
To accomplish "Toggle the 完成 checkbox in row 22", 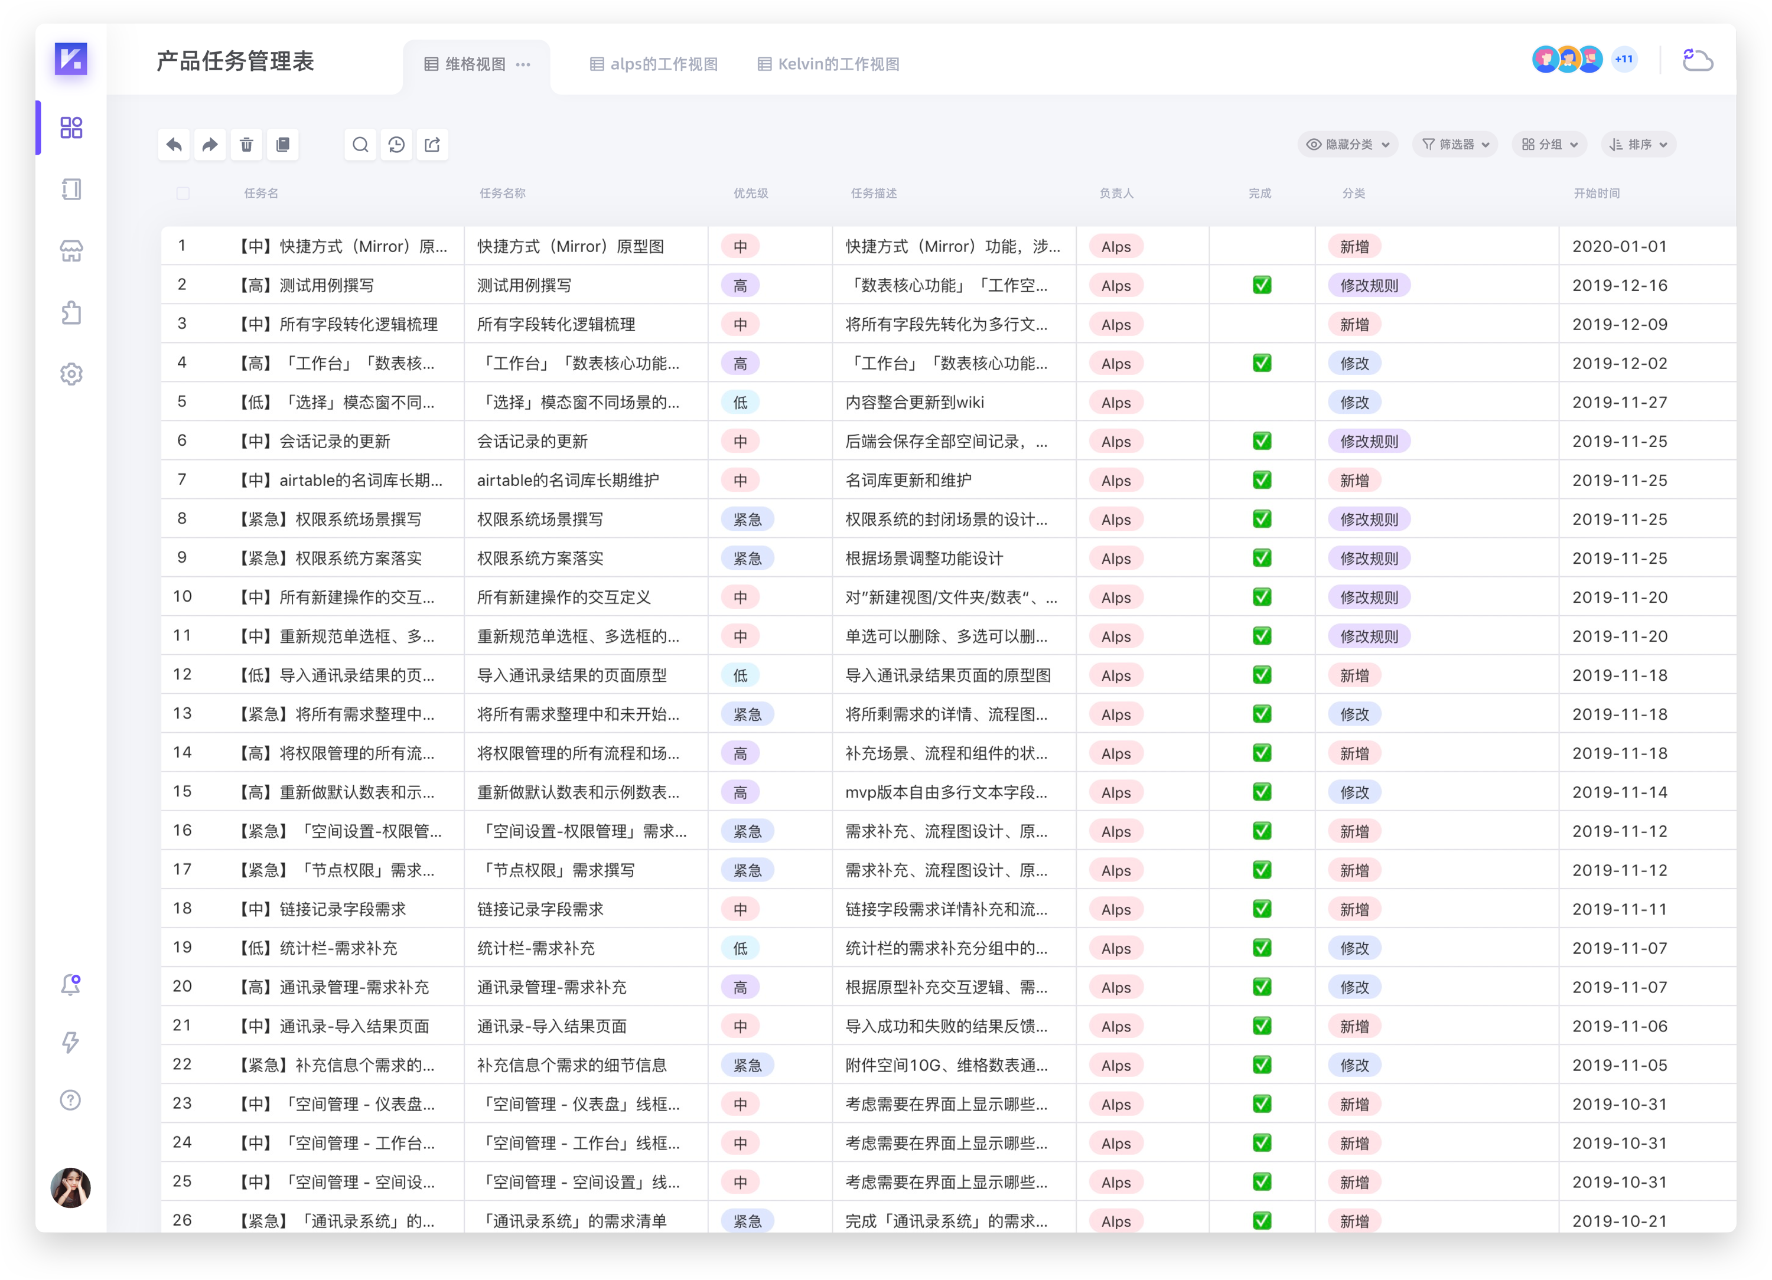I will 1262,1065.
